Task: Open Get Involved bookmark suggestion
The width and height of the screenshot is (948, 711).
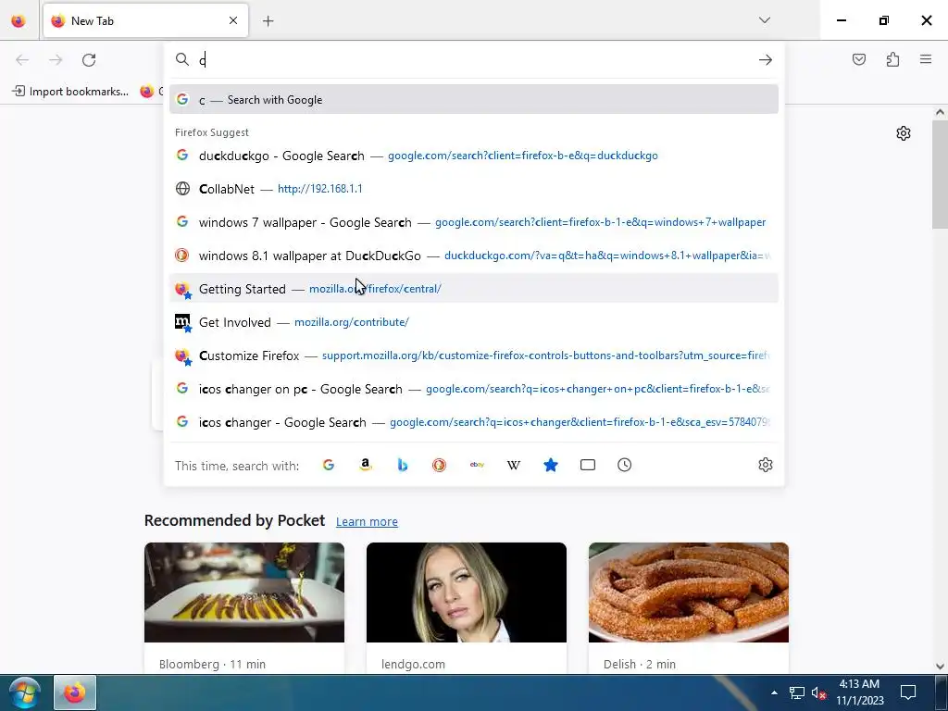Action: pos(474,322)
